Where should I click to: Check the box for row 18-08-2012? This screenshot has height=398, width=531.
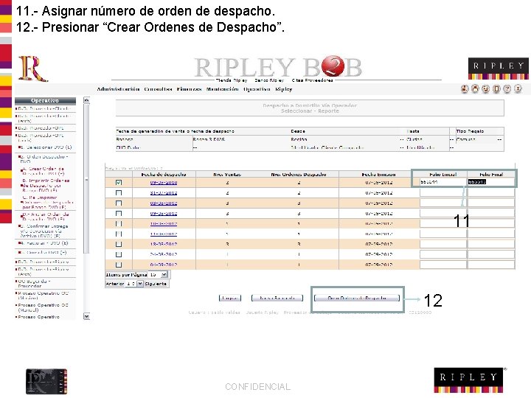(119, 244)
